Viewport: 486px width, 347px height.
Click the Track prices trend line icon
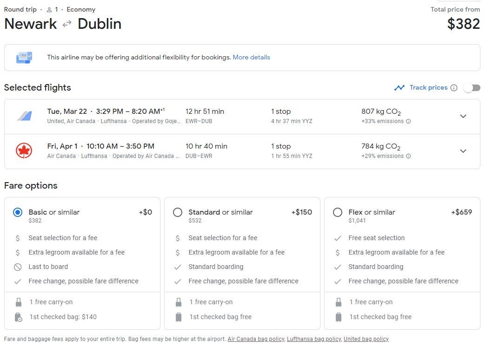click(399, 88)
